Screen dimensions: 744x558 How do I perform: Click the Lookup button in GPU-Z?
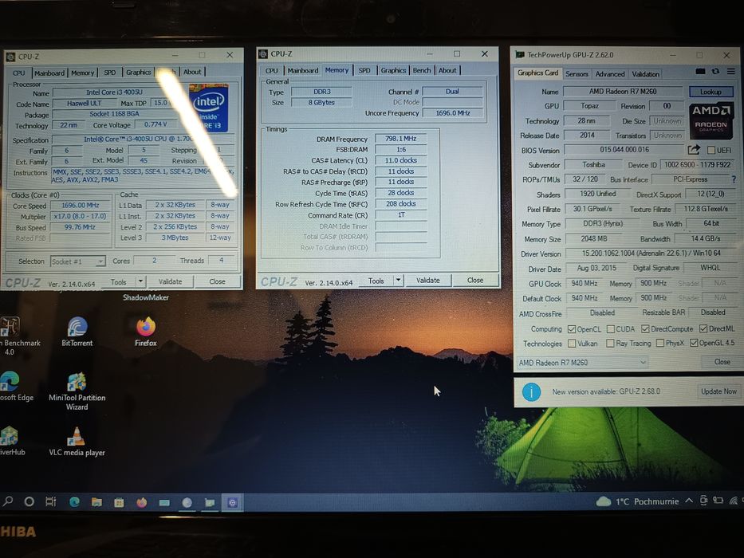711,92
